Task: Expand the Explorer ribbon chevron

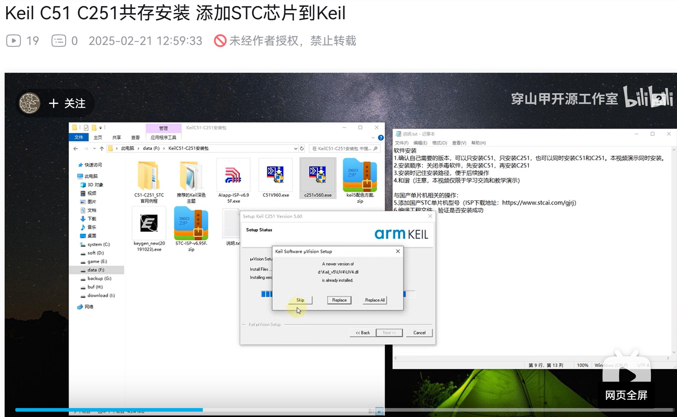Action: [373, 138]
